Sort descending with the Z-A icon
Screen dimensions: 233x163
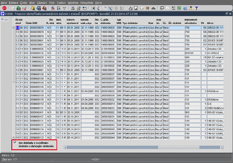pos(59,8)
